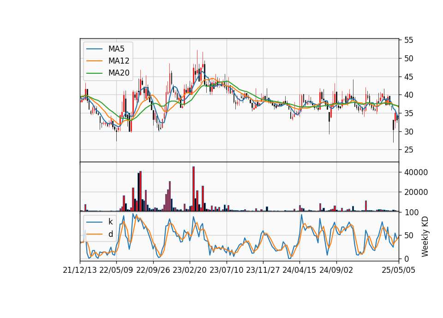This screenshot has width=443, height=318.
Task: Click the 21/12/13 date axis label
Action: point(80,270)
